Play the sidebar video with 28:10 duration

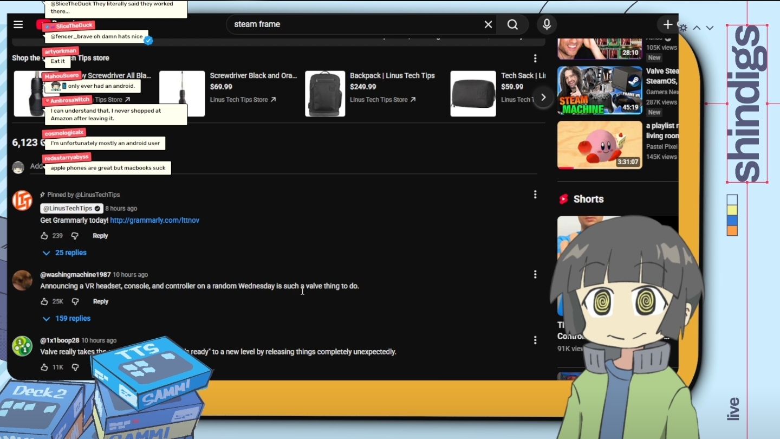point(600,48)
